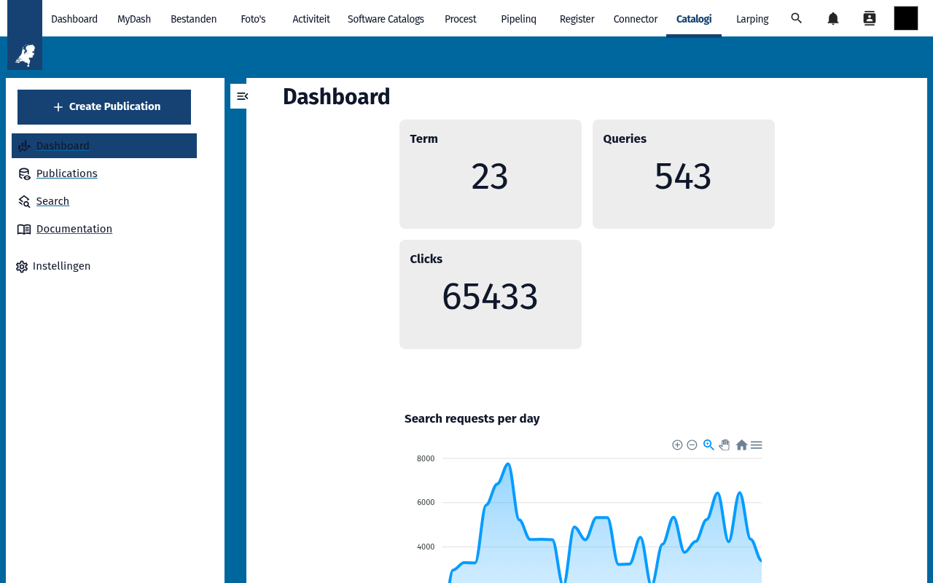Image resolution: width=933 pixels, height=583 pixels.
Task: Zoom out on the chart
Action: [x=692, y=445]
